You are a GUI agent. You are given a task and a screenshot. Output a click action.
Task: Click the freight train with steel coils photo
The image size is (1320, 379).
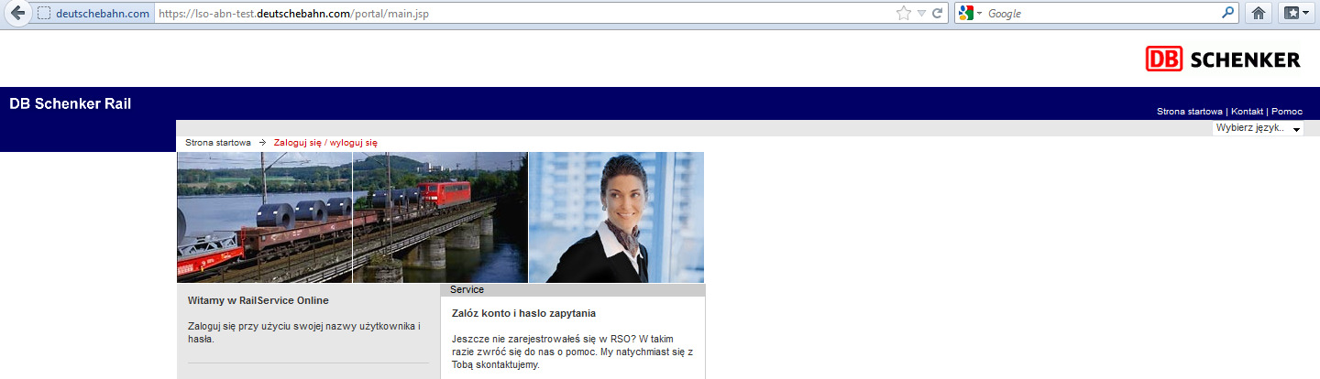pyautogui.click(x=264, y=217)
